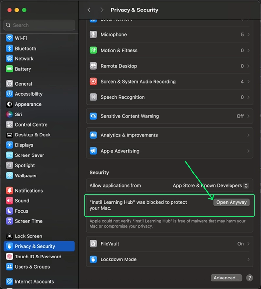
Task: Click the Screen Time hourglass icon
Action: [x=10, y=221]
